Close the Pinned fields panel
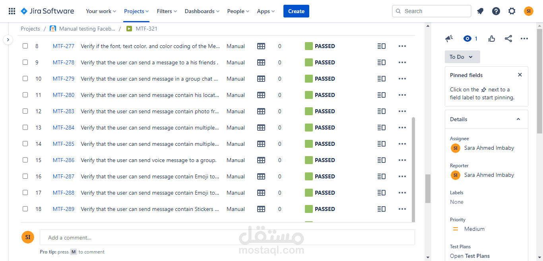 (520, 75)
